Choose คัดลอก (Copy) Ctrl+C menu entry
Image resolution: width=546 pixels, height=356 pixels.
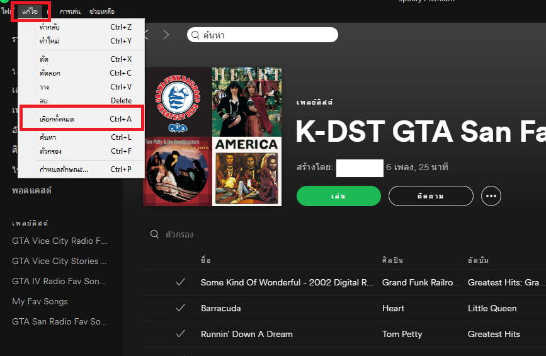(81, 73)
